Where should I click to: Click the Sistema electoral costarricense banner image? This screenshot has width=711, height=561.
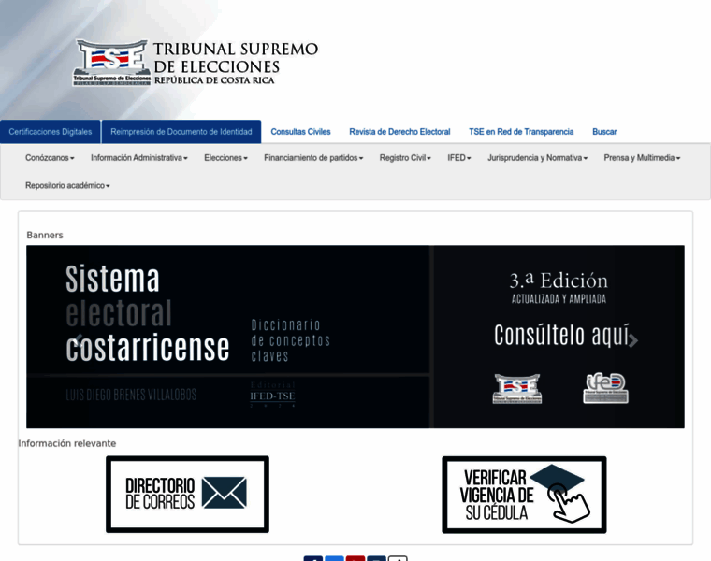click(x=355, y=337)
